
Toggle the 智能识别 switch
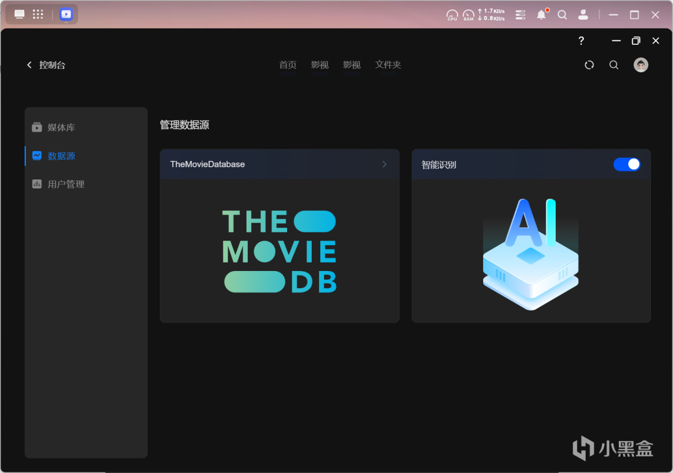[x=627, y=164]
